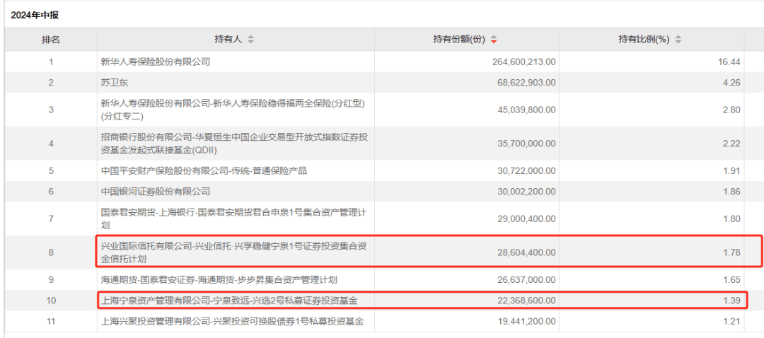Click share amount 28,604,400.00
Image resolution: width=764 pixels, height=338 pixels.
click(526, 252)
